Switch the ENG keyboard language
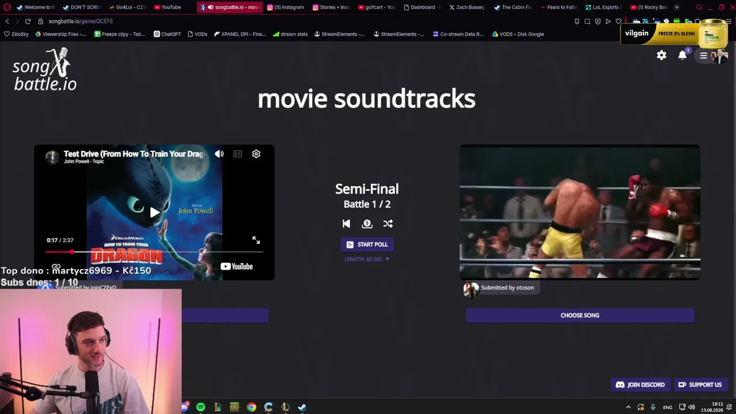Viewport: 736px width, 414px height. [668, 407]
